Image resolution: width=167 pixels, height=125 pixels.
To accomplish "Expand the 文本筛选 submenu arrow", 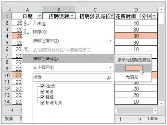I will point(110,67).
